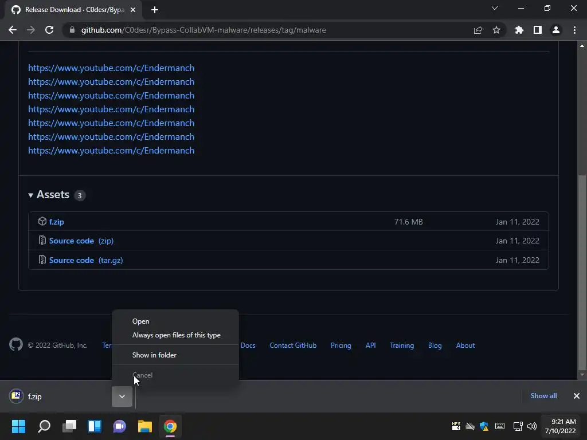
Task: Click the Chrome taskbar icon
Action: tap(170, 426)
